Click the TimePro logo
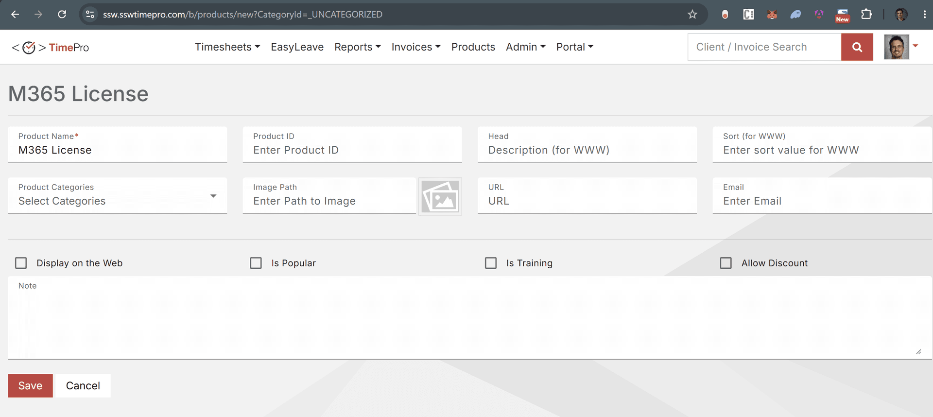The width and height of the screenshot is (933, 417). coord(50,47)
